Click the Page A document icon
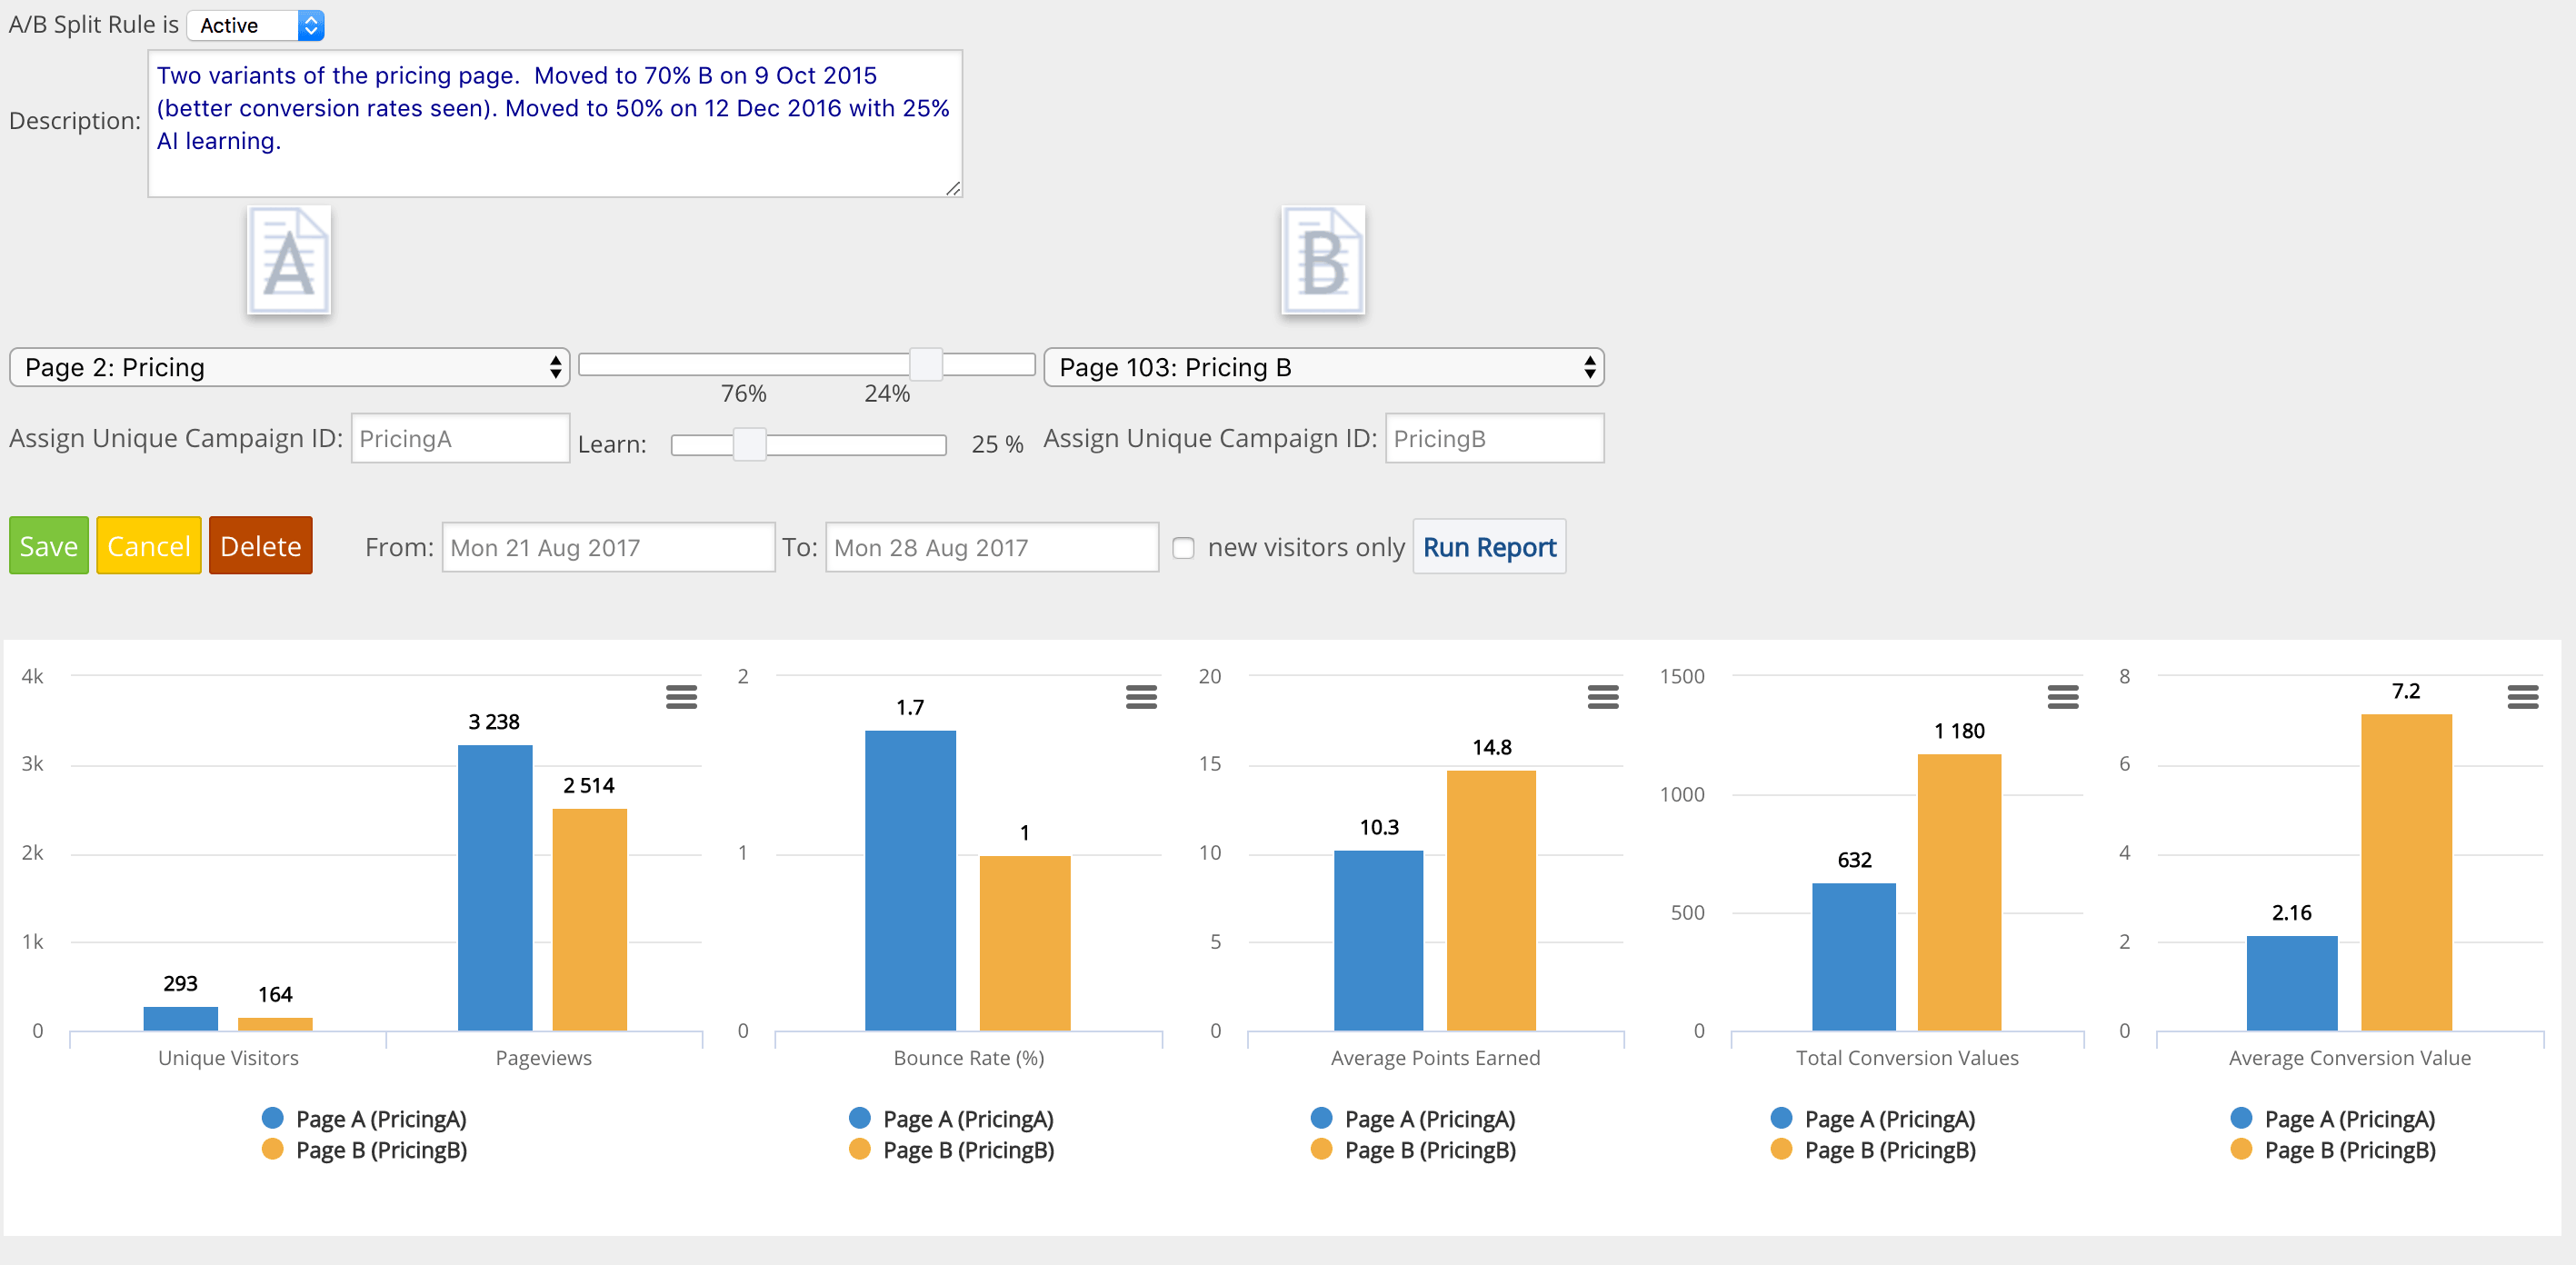Image resolution: width=2576 pixels, height=1265 pixels. [289, 261]
